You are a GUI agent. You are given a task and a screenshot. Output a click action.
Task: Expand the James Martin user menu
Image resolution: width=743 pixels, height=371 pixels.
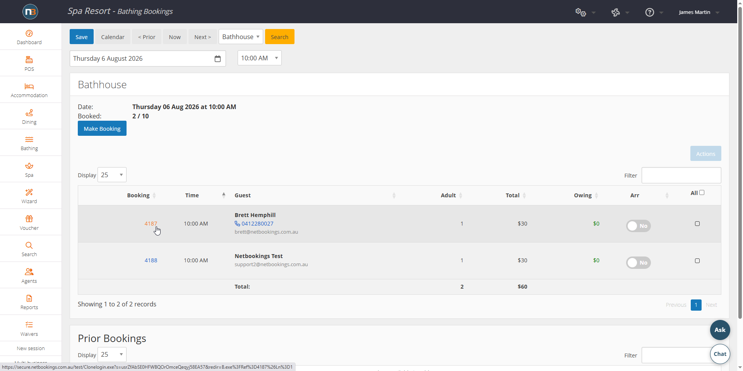(x=699, y=12)
